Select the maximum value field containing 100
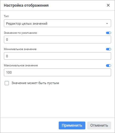115x133 pixels. (57, 72)
